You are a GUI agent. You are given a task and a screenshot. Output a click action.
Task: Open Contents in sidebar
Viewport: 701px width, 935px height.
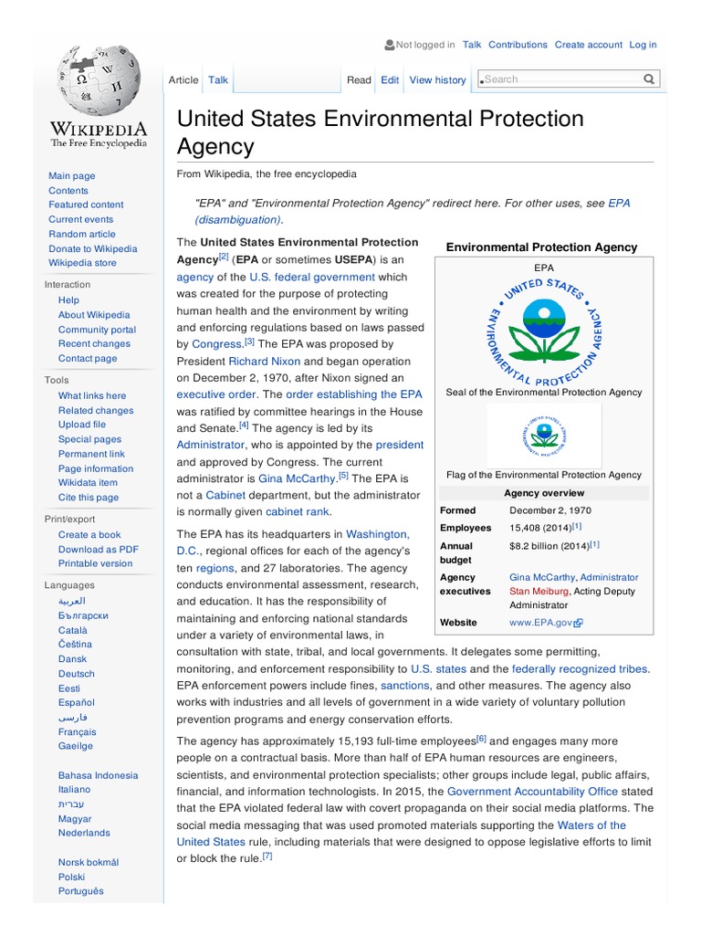coord(68,191)
